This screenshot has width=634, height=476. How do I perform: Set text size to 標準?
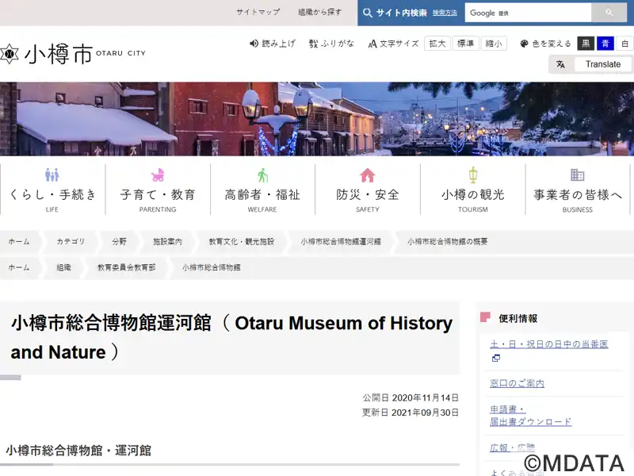(x=465, y=44)
